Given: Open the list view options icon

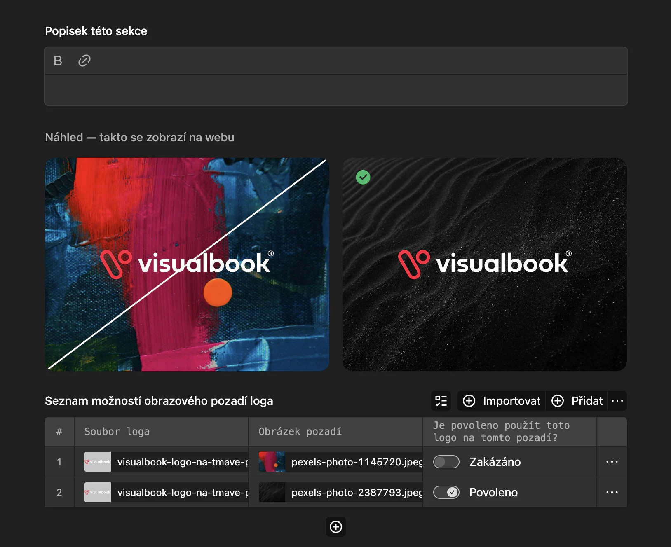Looking at the screenshot, I should (441, 401).
